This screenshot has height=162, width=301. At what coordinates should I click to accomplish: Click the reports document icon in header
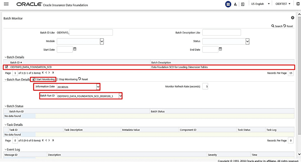pos(243,4)
